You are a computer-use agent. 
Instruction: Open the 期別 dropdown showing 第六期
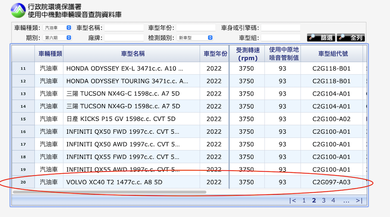coord(58,38)
